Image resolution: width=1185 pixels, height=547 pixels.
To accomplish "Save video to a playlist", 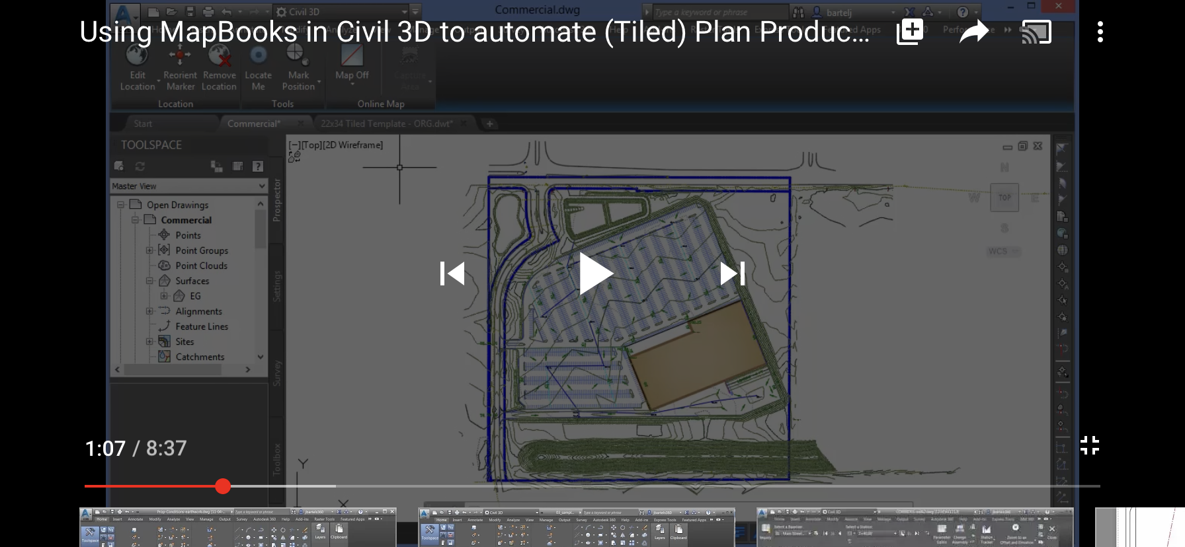I will pyautogui.click(x=910, y=32).
